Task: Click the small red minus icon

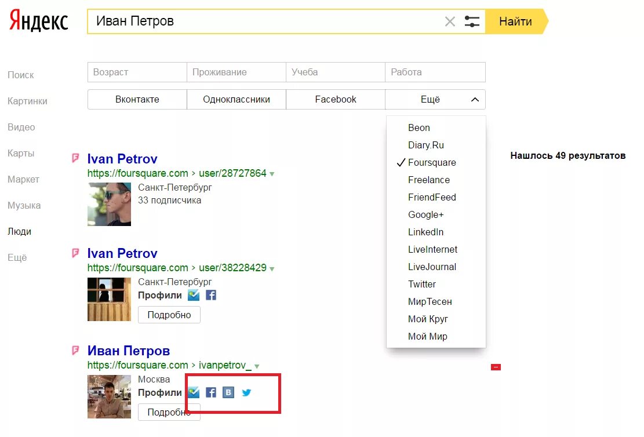Action: click(x=496, y=367)
